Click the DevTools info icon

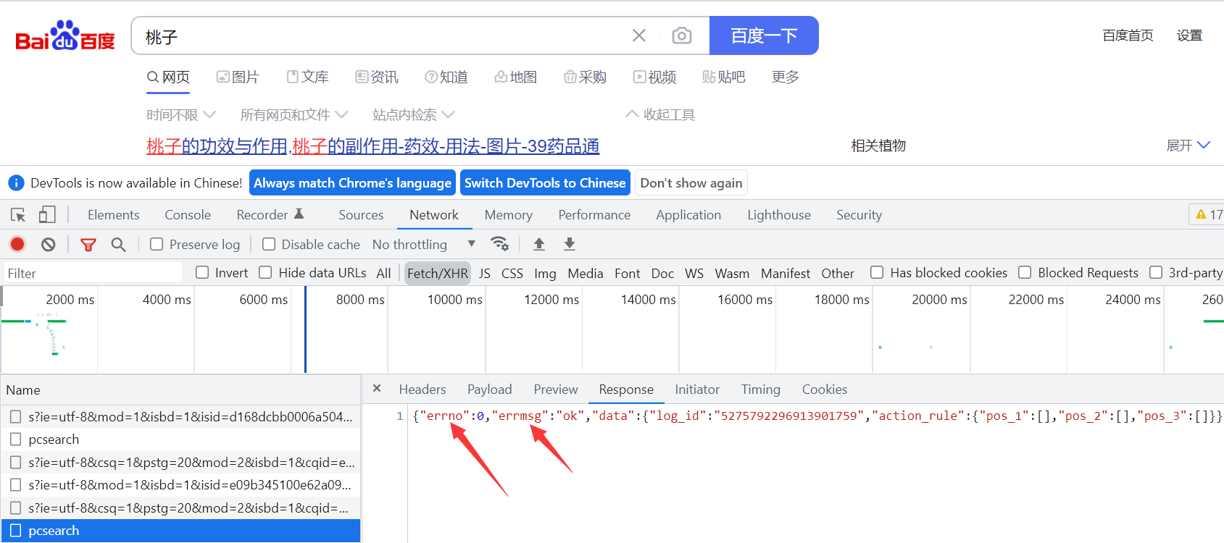[16, 183]
